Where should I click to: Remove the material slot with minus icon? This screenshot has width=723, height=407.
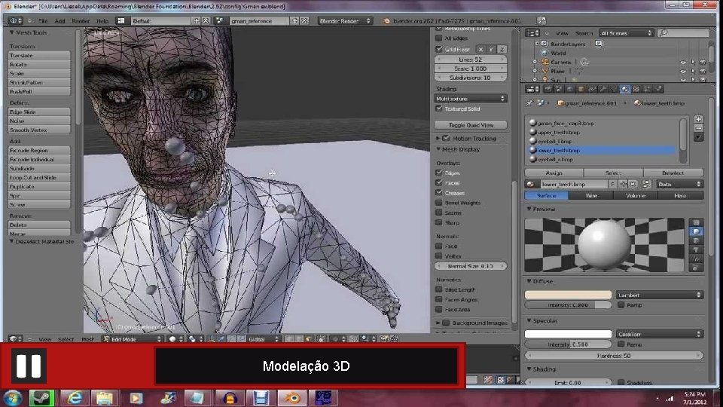[x=699, y=128]
